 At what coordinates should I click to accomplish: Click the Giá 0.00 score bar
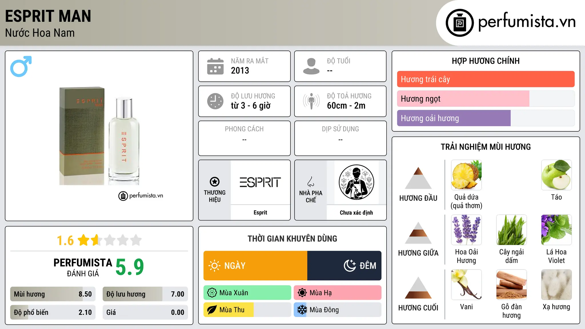[x=145, y=312]
